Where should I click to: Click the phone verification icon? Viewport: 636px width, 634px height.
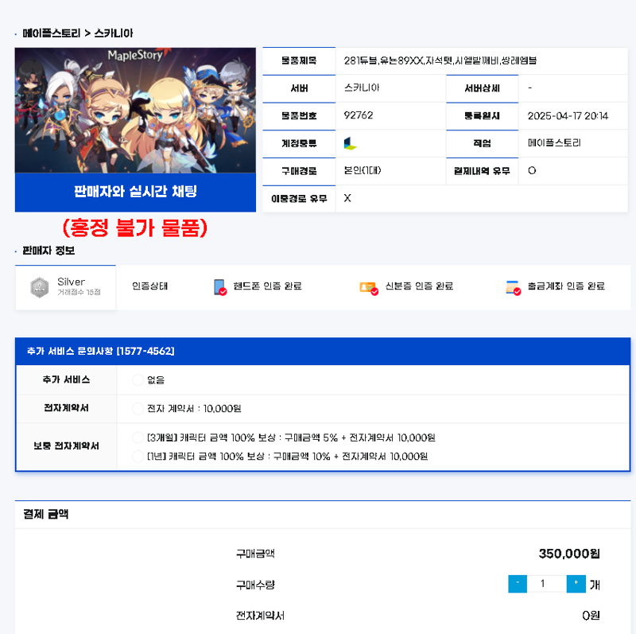pos(220,287)
